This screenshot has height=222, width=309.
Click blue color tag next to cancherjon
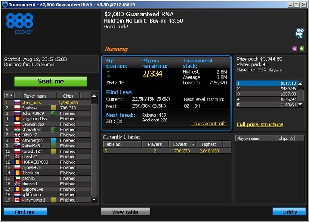[53, 140]
